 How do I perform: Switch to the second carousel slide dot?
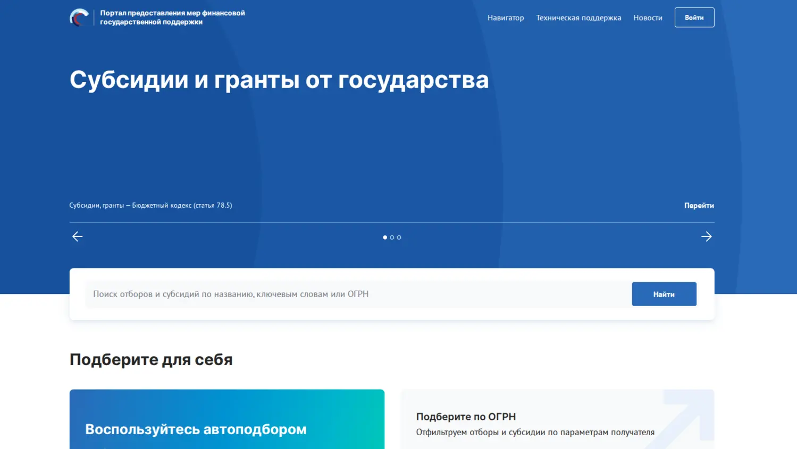[392, 238]
